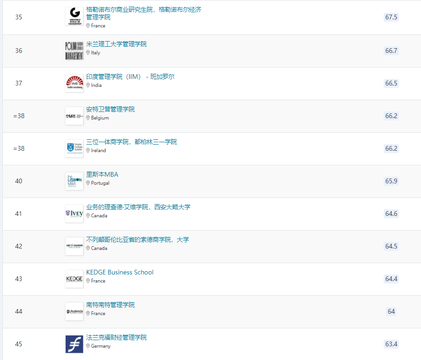
Task: Click the location pin icon beside France for KEDGE
Action: (88, 281)
